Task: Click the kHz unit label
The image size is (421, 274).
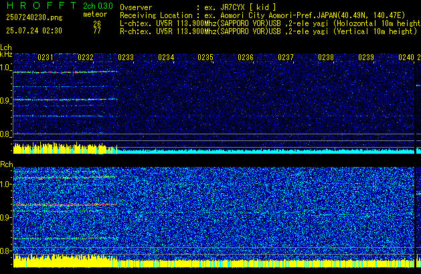Action: point(6,54)
